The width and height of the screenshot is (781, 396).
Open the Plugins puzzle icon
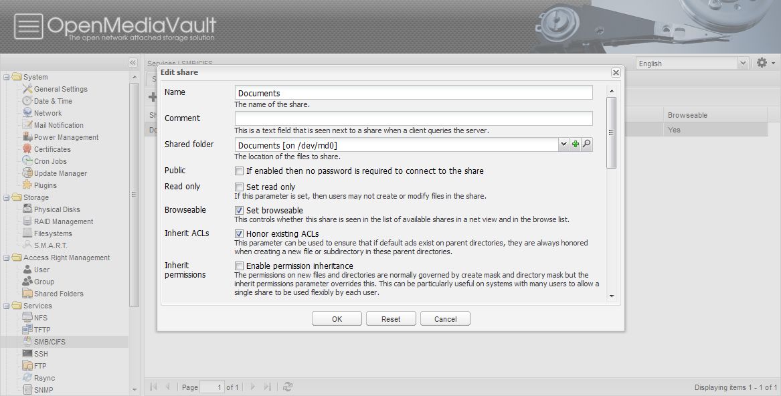point(27,185)
